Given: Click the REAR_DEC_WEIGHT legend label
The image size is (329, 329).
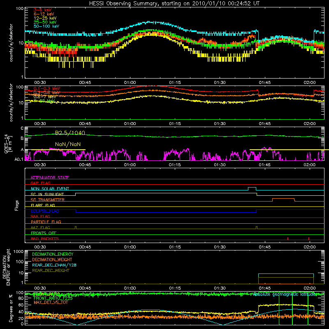Looking at the screenshot, I should point(51,271).
